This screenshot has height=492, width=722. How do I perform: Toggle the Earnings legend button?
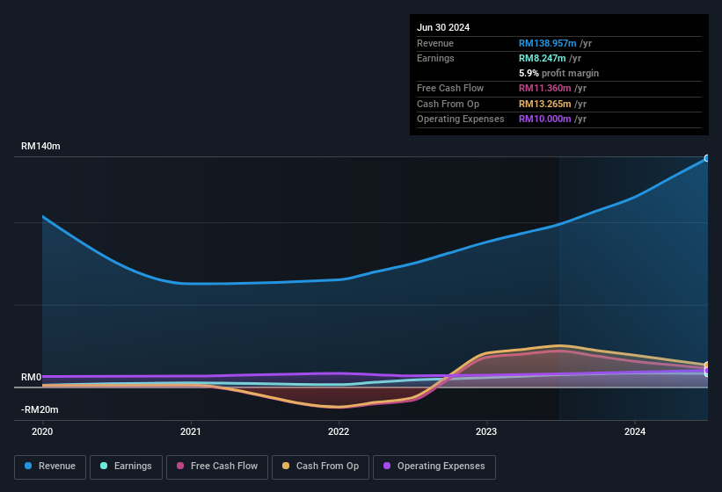tap(126, 467)
